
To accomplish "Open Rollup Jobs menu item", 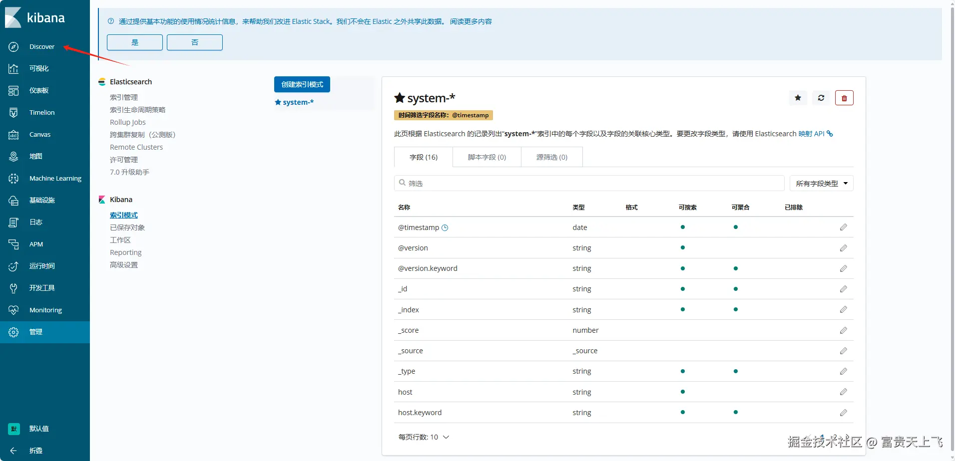I will pos(128,122).
